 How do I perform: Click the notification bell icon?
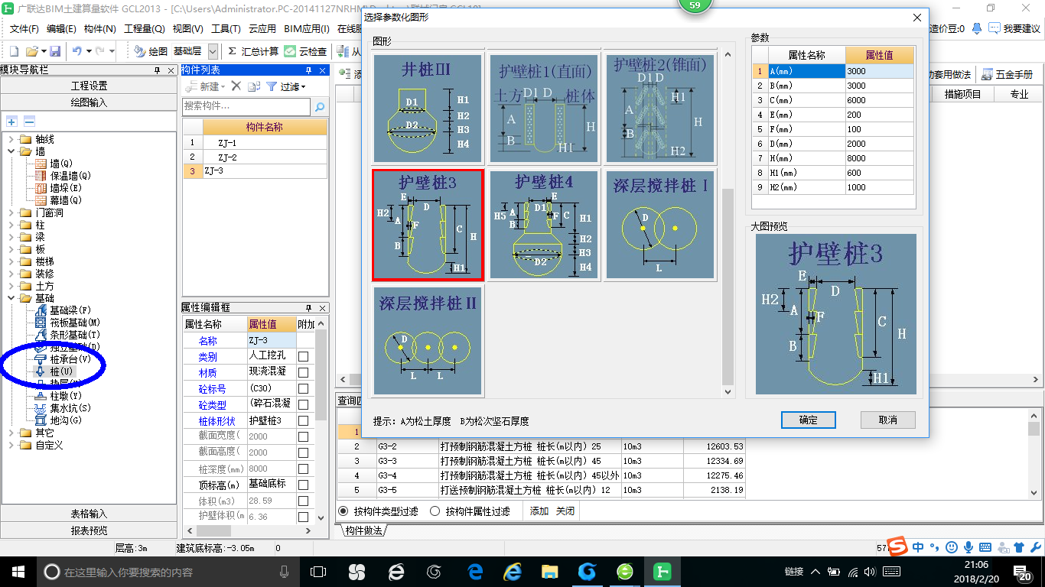[977, 28]
